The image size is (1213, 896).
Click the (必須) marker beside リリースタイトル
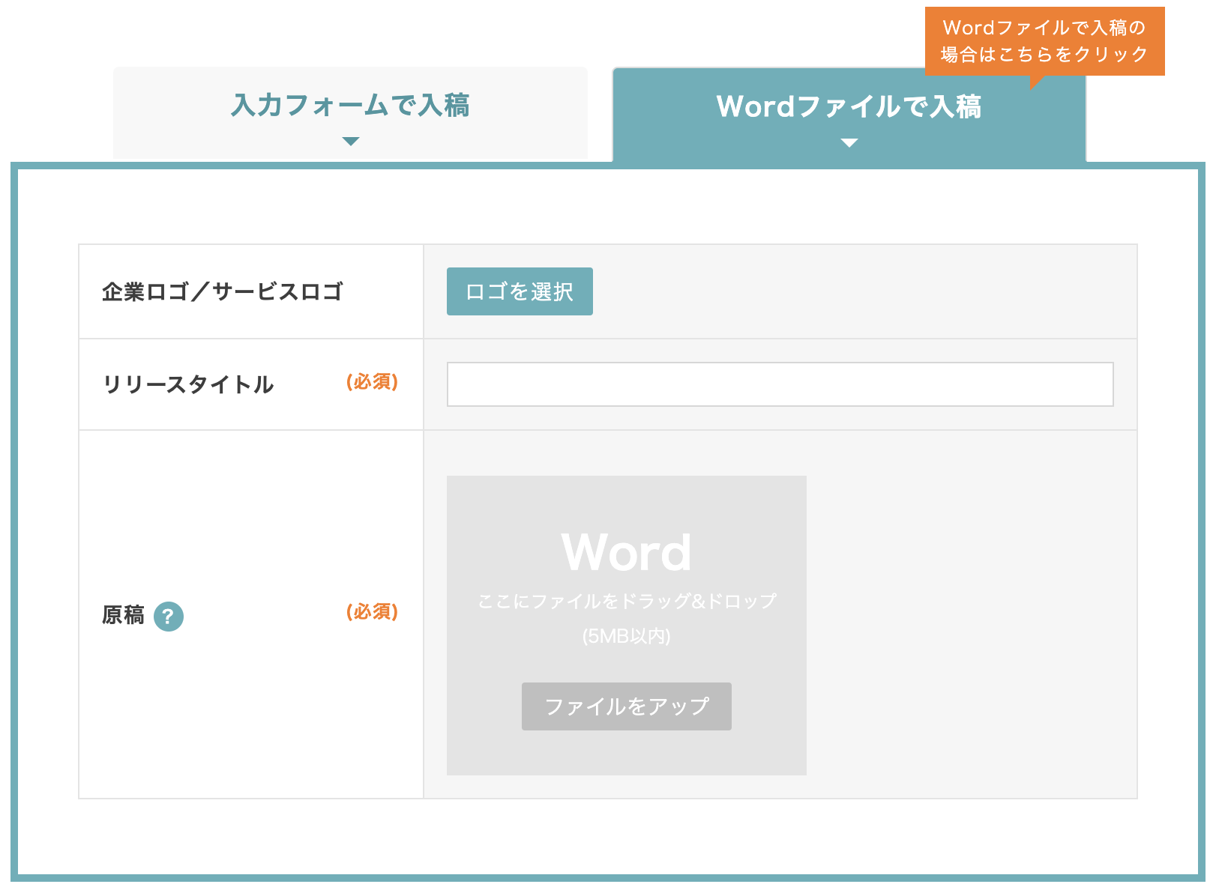click(x=372, y=382)
